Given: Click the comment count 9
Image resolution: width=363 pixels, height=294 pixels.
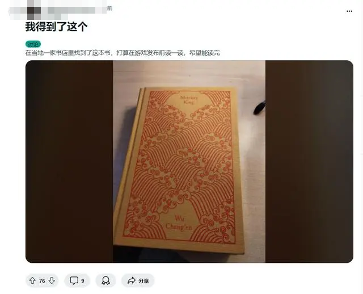Looking at the screenshot, I should point(83,281).
